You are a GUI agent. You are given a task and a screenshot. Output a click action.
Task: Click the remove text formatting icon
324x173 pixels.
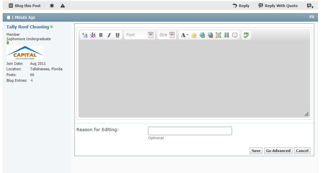click(93, 35)
